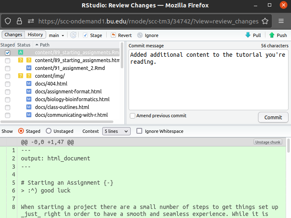
Task: Click the Firefox shield tracking protection icon
Action: click(8, 21)
